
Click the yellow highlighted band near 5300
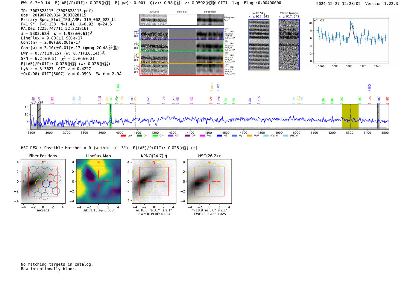click(350, 117)
